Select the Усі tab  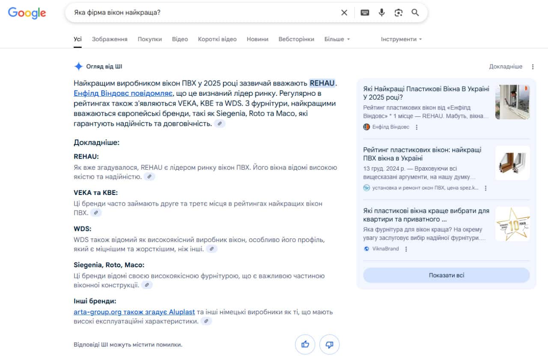pos(77,39)
